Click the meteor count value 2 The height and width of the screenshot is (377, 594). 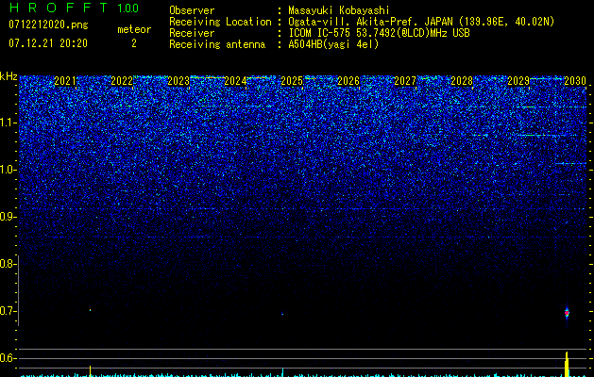[134, 43]
